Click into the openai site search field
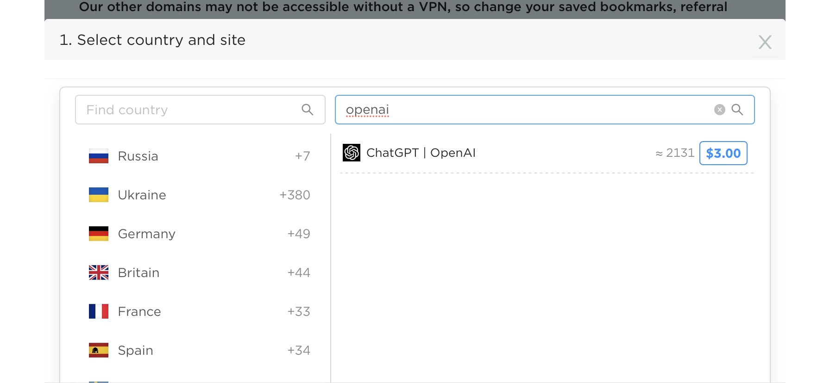 click(x=523, y=110)
